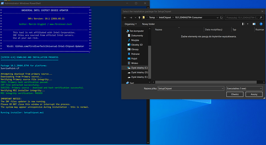
Task: Click navigation pane scroll down arrow
Action: pyautogui.click(x=150, y=82)
